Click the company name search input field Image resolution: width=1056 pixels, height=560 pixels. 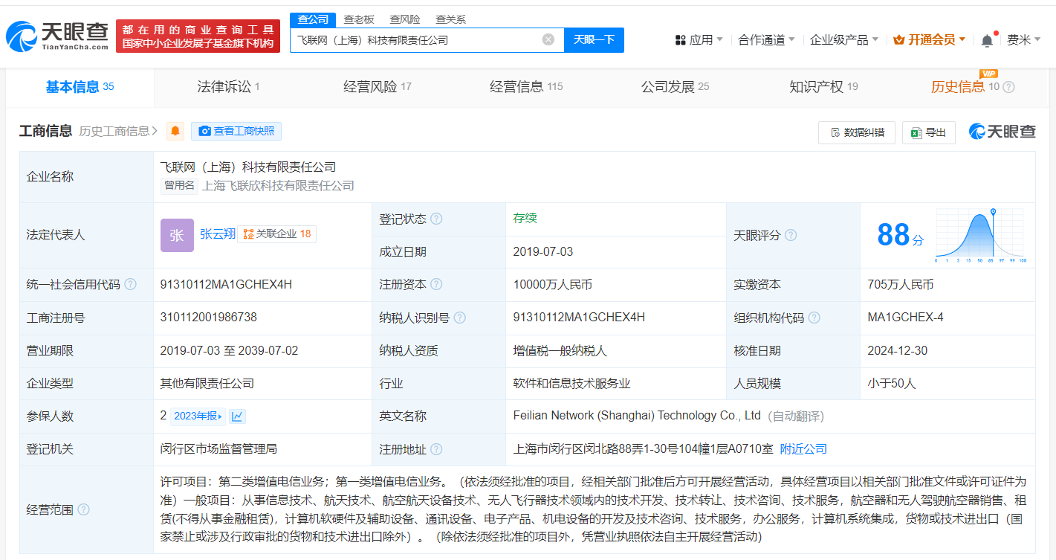416,40
